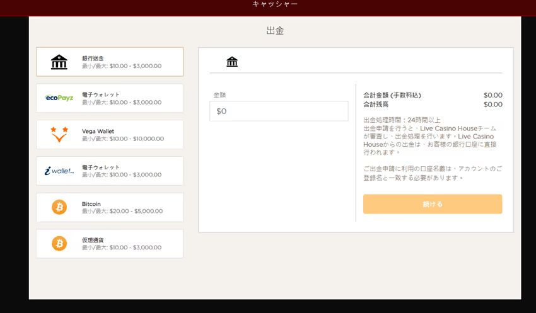Viewport: 536px width, 313px height.
Task: Click the Bitcoin $20.00 - $5,000.00 limit text
Action: [x=122, y=211]
